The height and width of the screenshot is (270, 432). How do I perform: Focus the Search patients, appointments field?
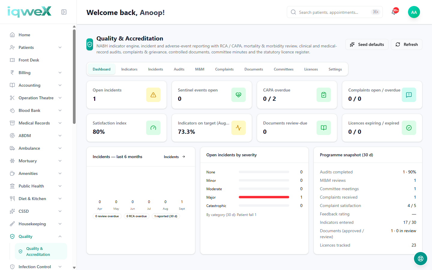(335, 12)
